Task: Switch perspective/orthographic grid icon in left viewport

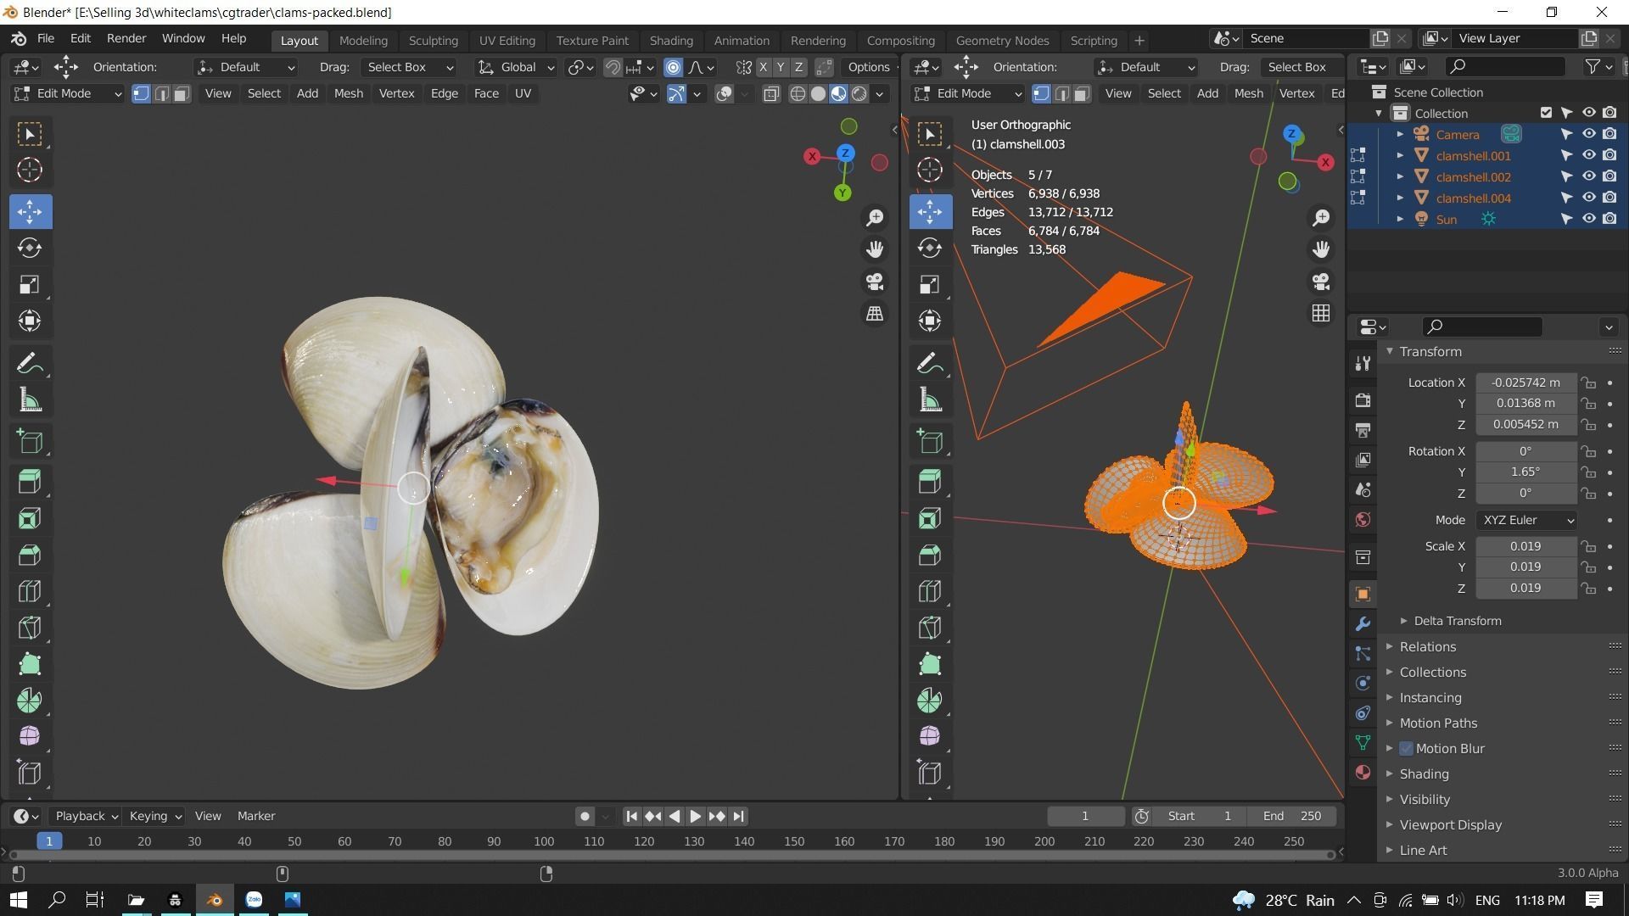Action: (x=875, y=314)
